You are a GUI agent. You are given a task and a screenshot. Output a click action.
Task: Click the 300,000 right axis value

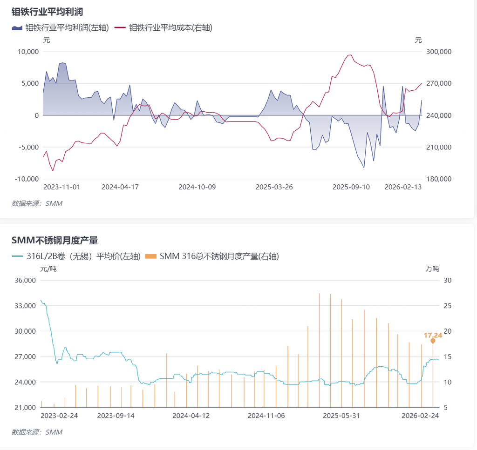click(439, 52)
